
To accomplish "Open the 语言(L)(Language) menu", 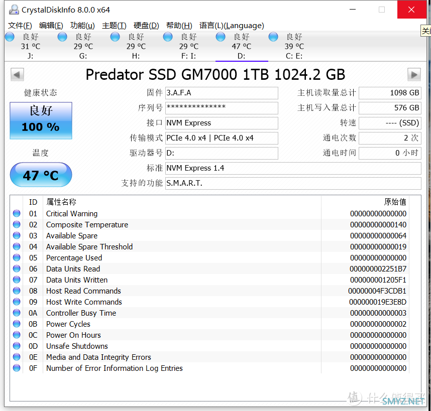I will point(232,26).
